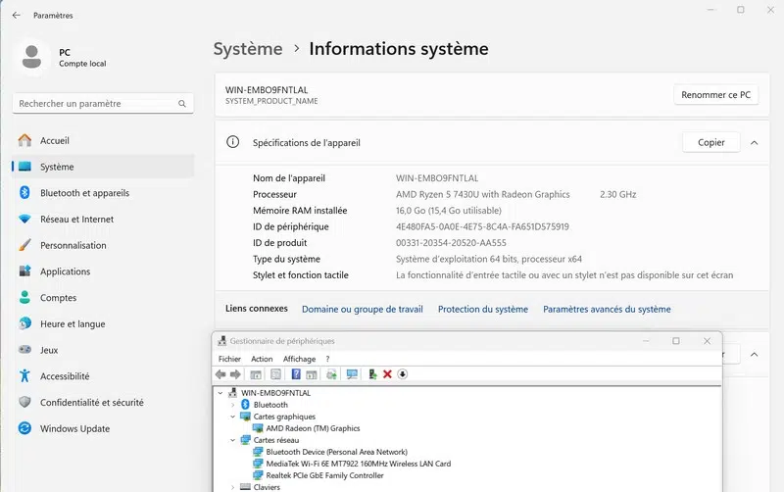Collapse the Cartes graphiques tree node

point(232,417)
